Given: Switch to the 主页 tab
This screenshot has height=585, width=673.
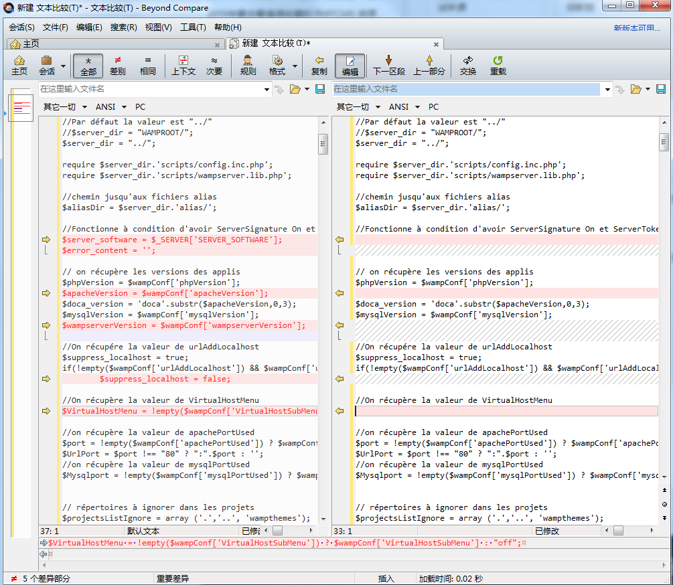Looking at the screenshot, I should [x=31, y=44].
